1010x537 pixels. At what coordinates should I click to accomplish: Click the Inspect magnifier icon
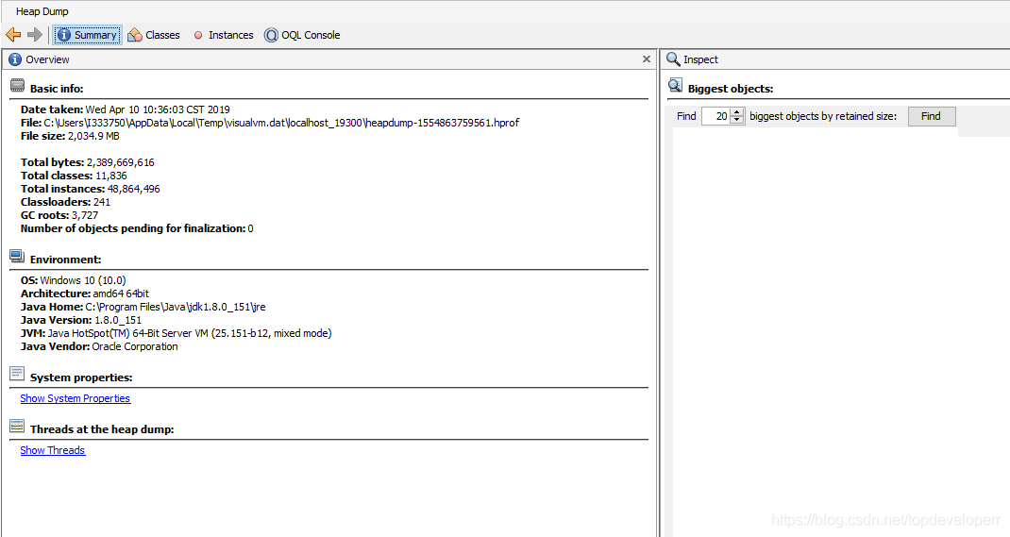tap(673, 59)
